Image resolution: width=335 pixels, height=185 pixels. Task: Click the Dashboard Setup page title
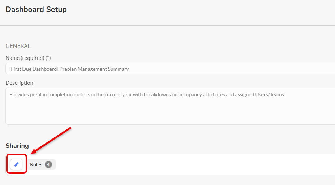click(x=36, y=9)
